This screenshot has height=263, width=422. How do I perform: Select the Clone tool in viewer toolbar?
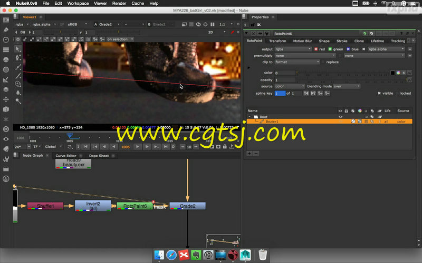(18, 84)
